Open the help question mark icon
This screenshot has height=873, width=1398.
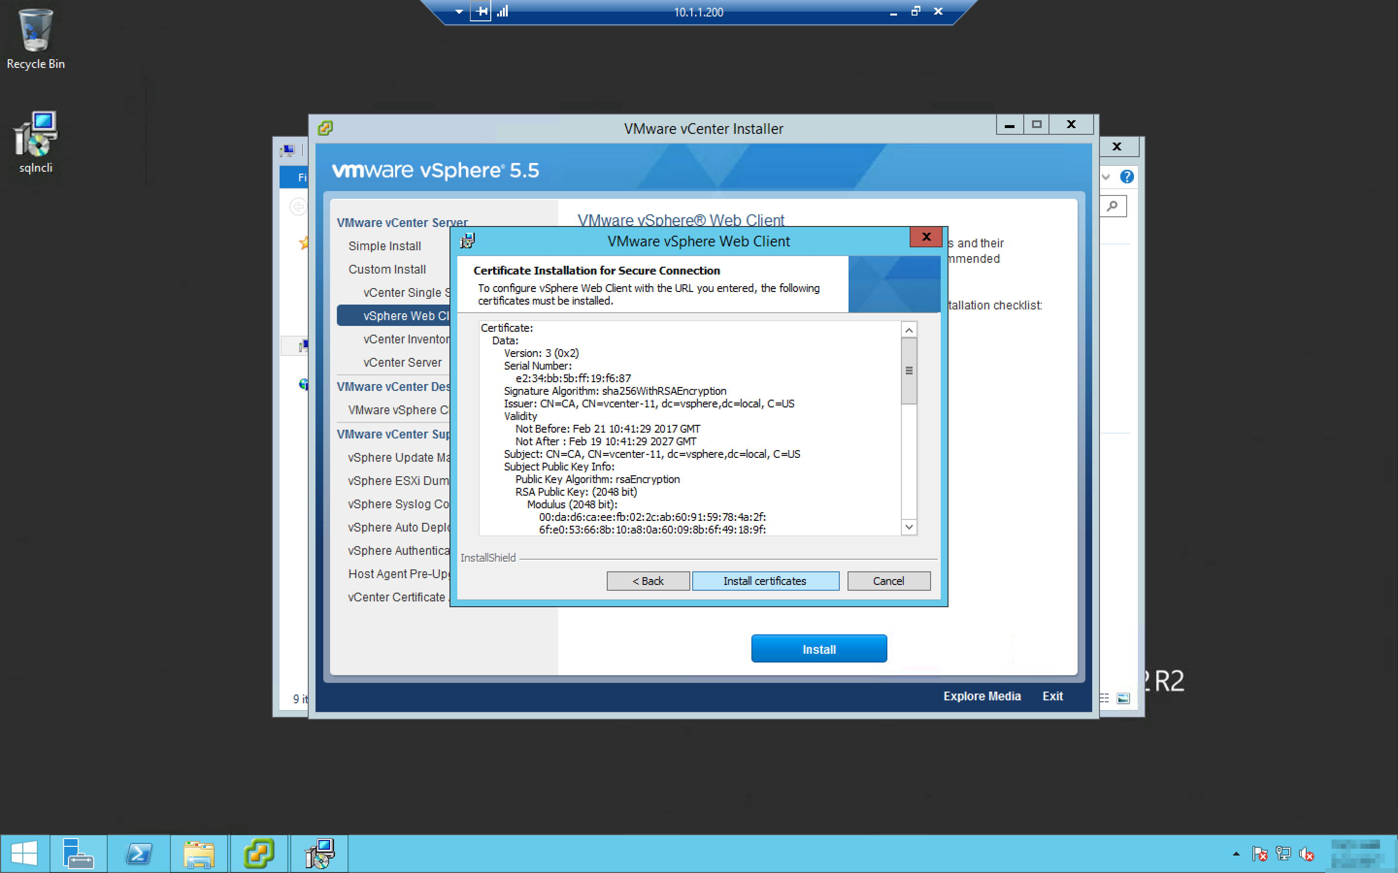(1127, 177)
